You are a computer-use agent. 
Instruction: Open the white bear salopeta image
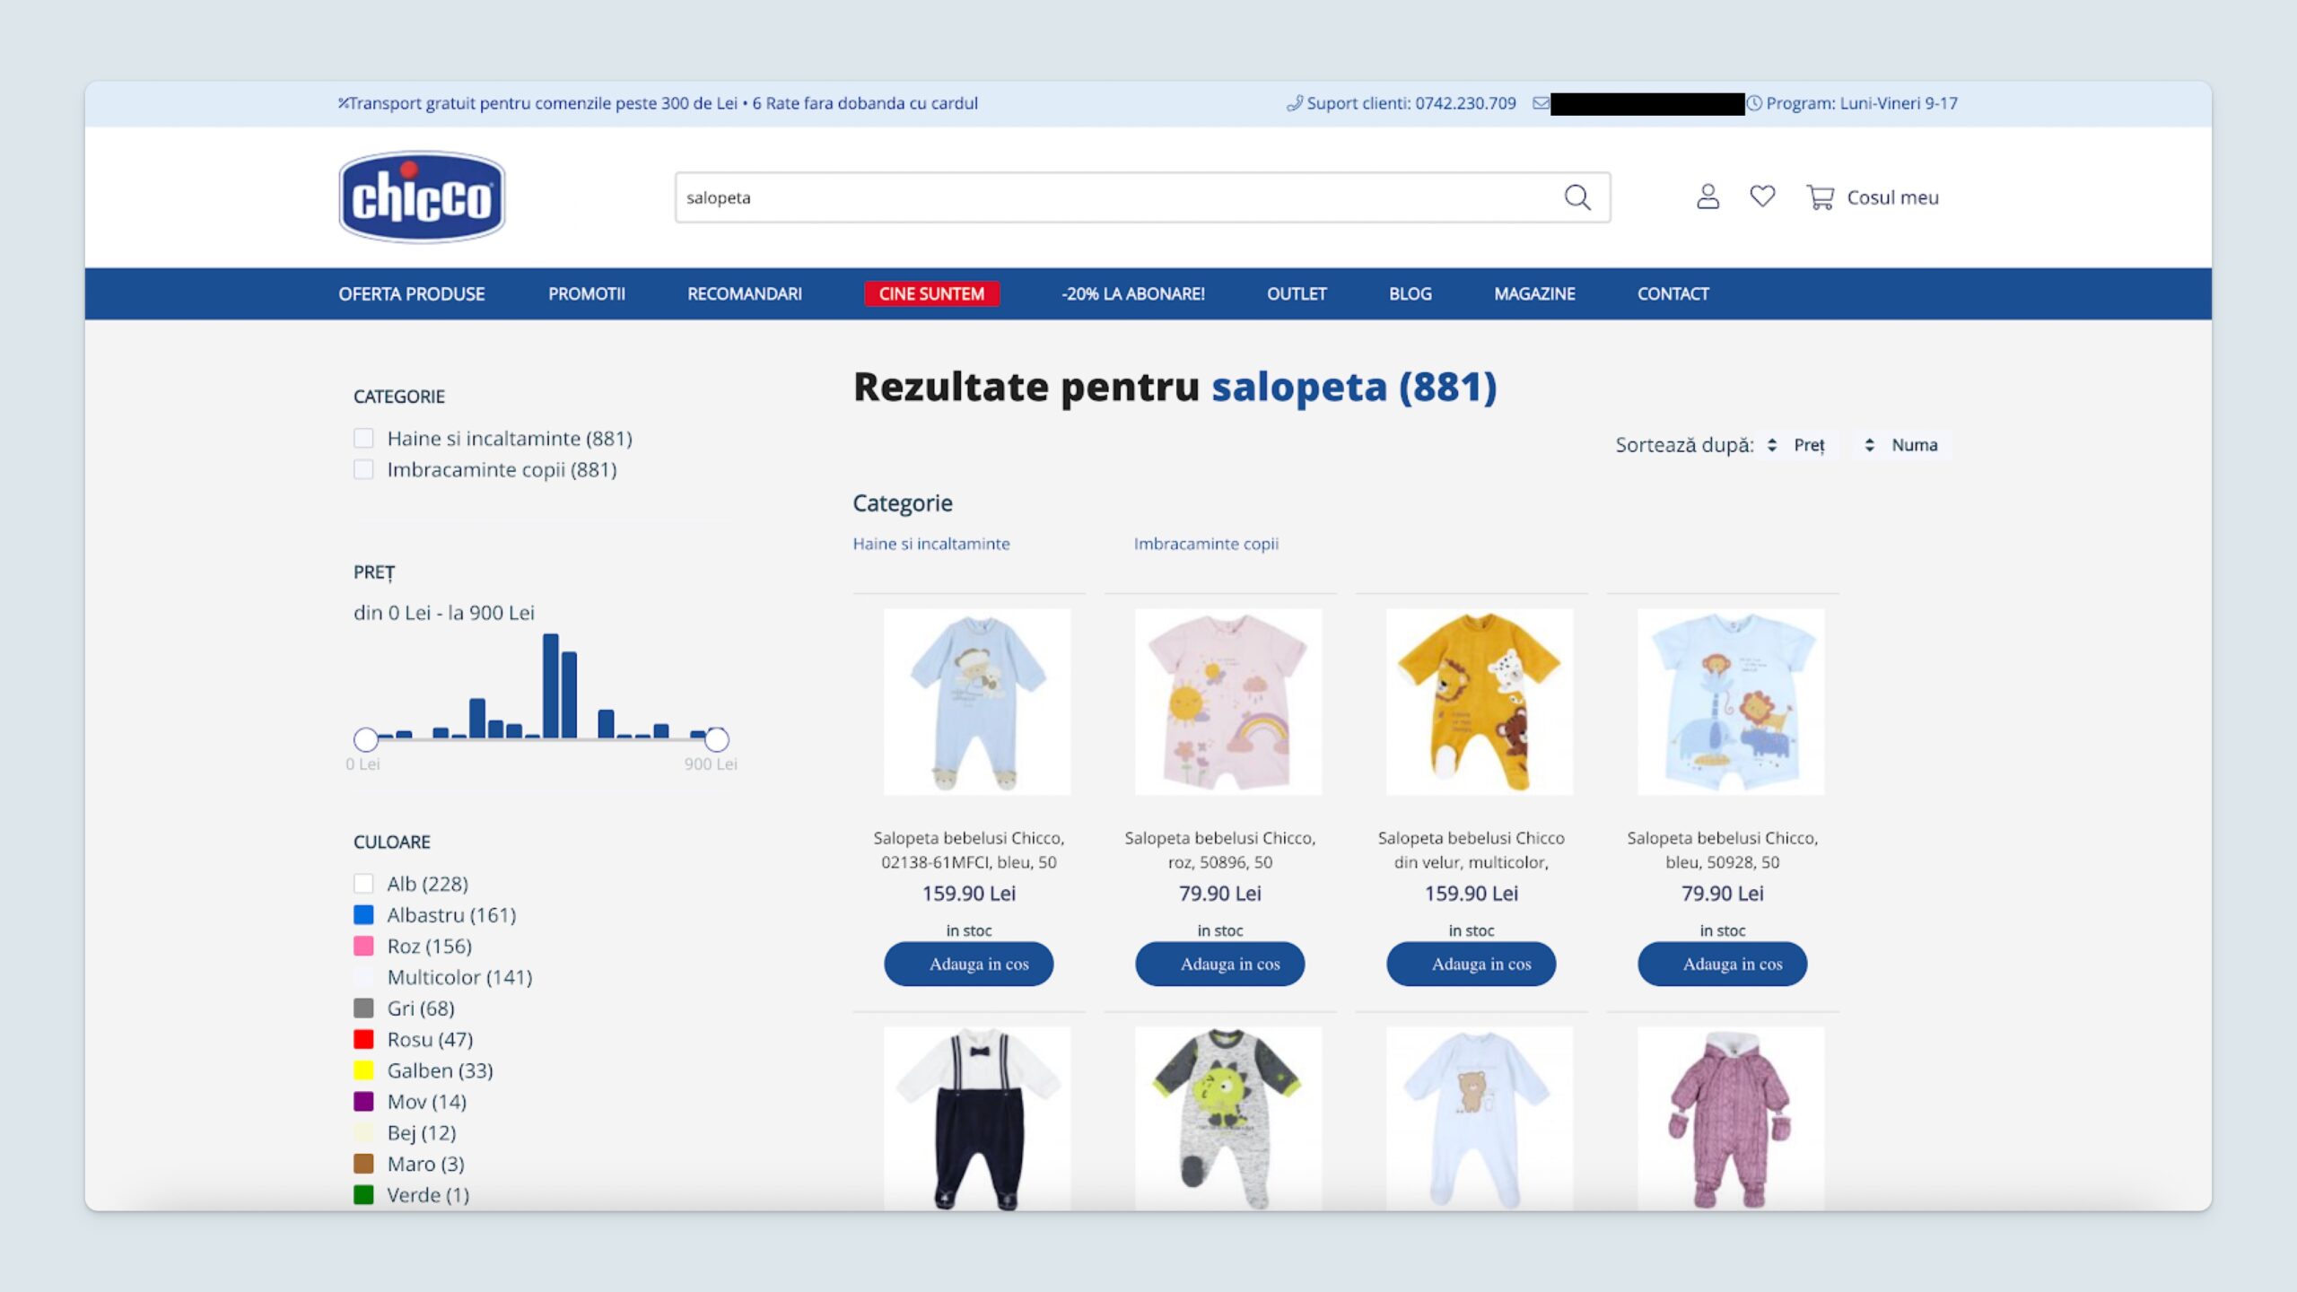tap(1480, 1119)
